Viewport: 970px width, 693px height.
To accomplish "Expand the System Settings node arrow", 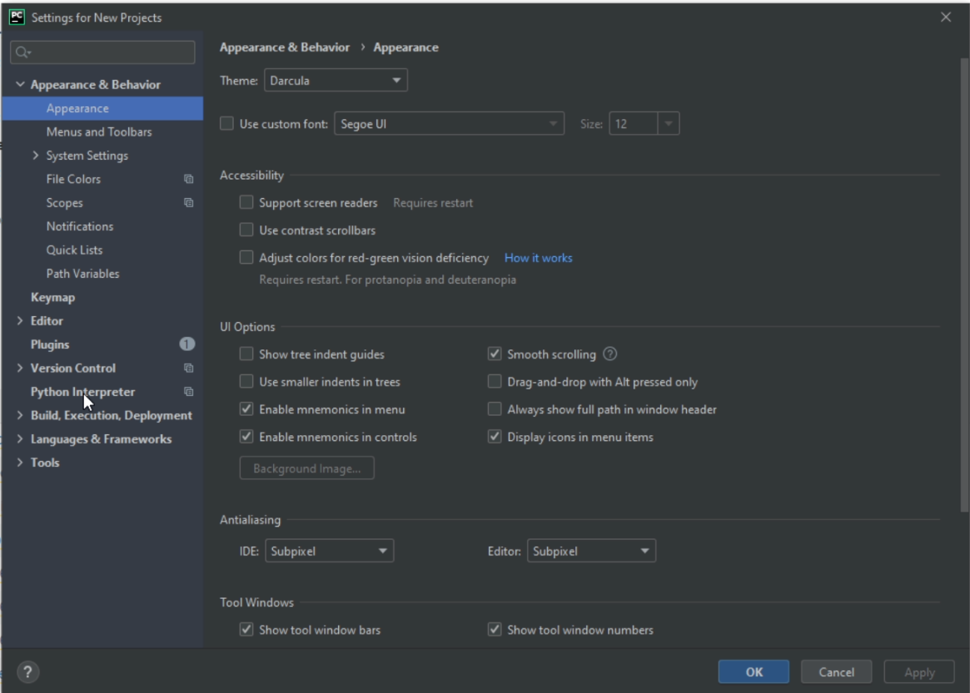I will (35, 156).
